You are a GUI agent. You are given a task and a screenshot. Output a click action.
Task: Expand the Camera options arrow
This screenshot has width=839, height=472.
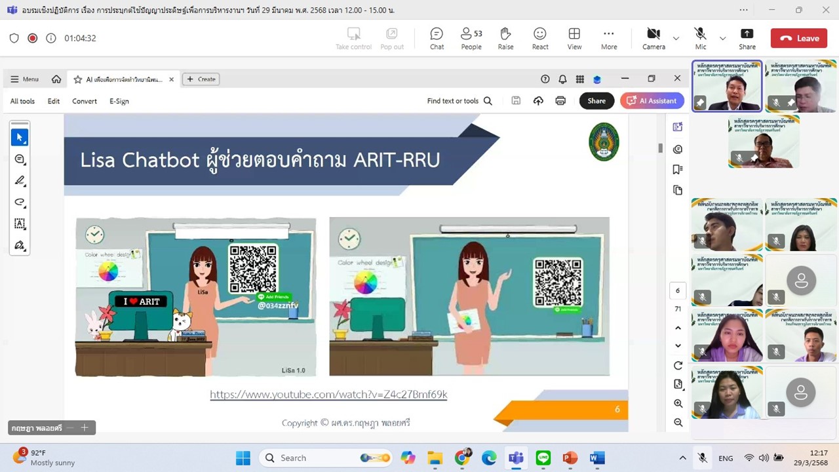click(x=676, y=38)
